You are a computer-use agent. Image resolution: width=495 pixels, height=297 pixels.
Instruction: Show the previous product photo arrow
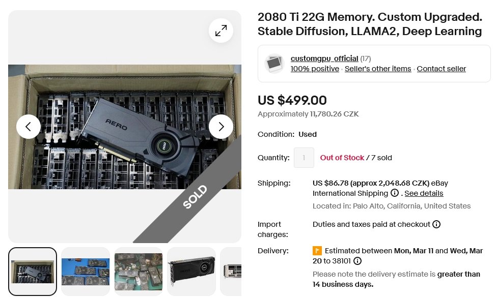click(29, 127)
